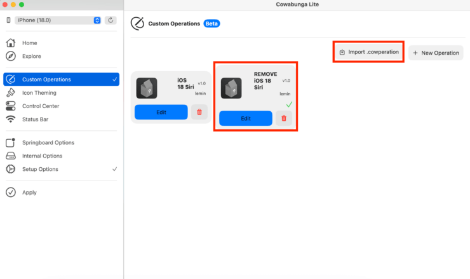The width and height of the screenshot is (470, 279).
Task: Open Setup Options
Action: (x=61, y=169)
